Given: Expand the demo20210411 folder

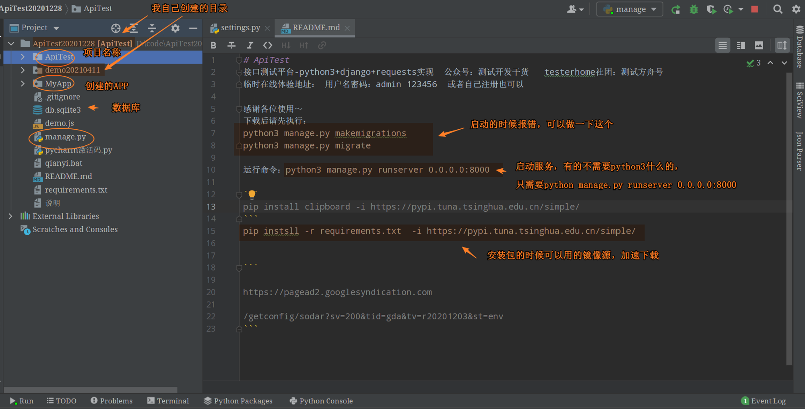Looking at the screenshot, I should 23,70.
